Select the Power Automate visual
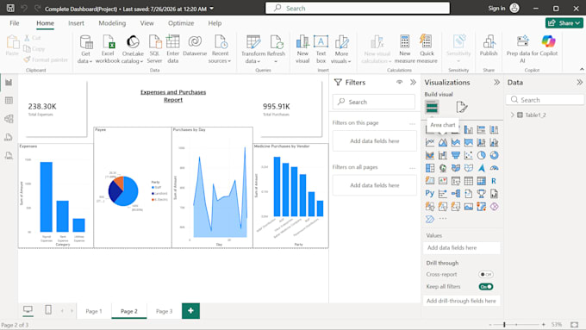 click(x=430, y=219)
